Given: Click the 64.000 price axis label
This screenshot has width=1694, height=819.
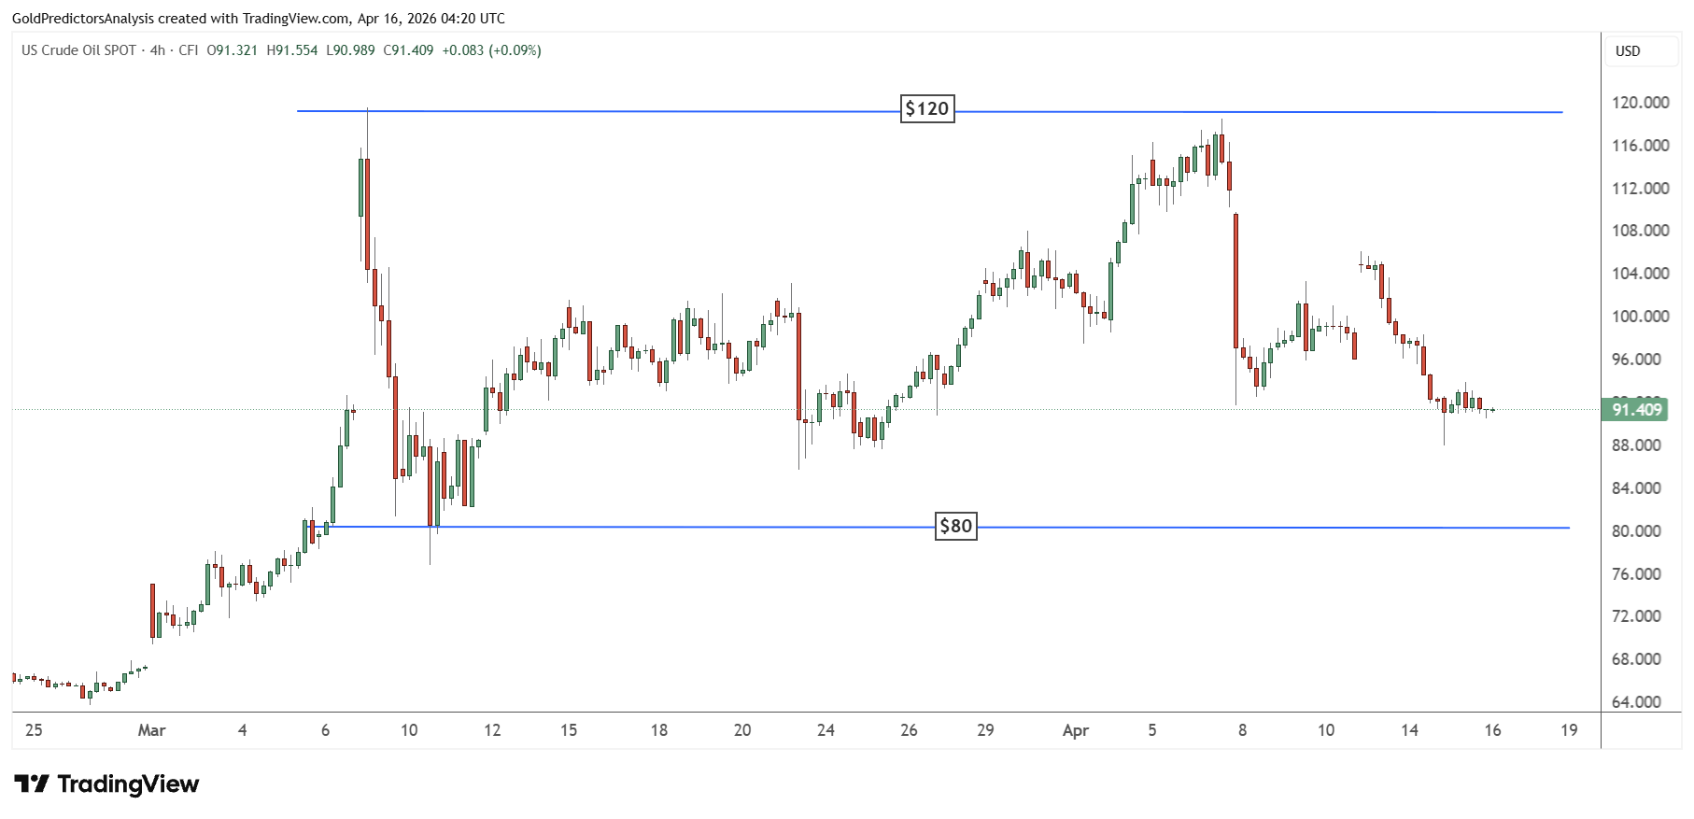Looking at the screenshot, I should [1636, 702].
